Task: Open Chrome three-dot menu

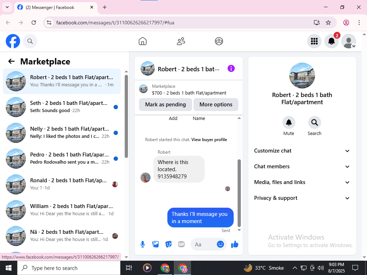Action: pos(359,23)
